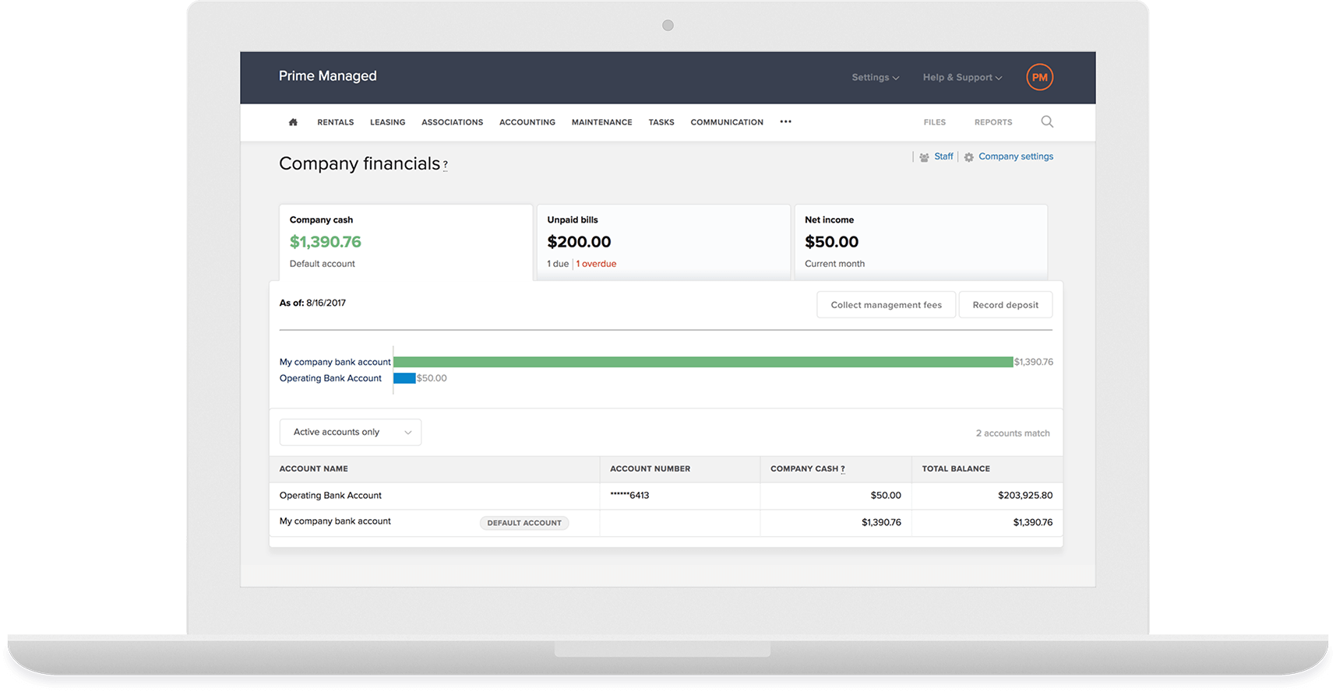Click the PM user avatar icon
The image size is (1336, 691).
click(1039, 77)
